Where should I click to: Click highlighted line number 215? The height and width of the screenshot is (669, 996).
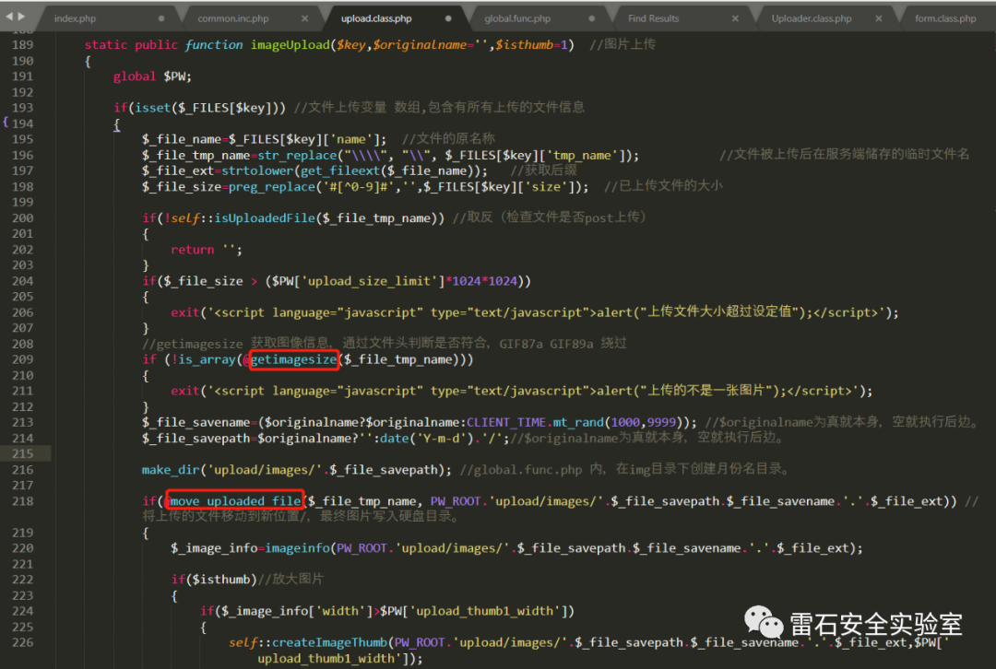[x=22, y=453]
